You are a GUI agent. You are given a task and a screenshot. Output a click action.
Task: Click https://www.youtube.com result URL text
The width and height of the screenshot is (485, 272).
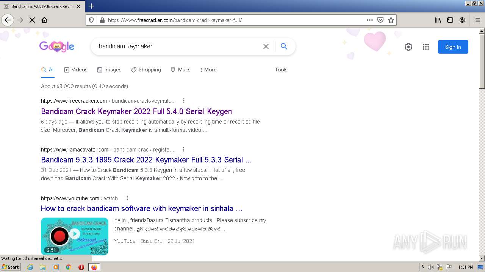pos(70,198)
